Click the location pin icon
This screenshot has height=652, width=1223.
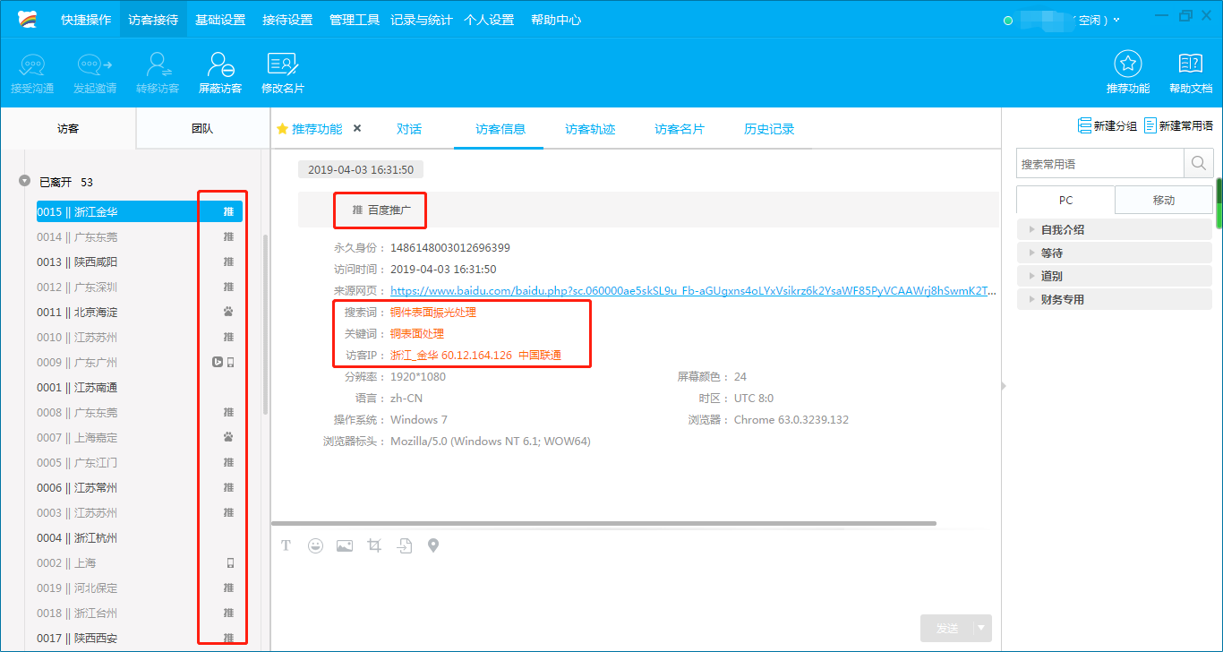[x=433, y=545]
